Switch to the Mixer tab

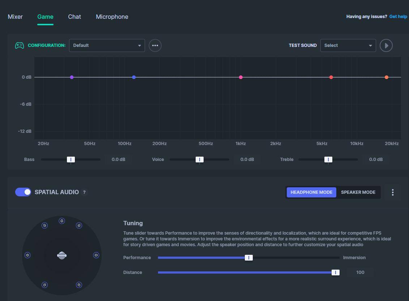(15, 17)
